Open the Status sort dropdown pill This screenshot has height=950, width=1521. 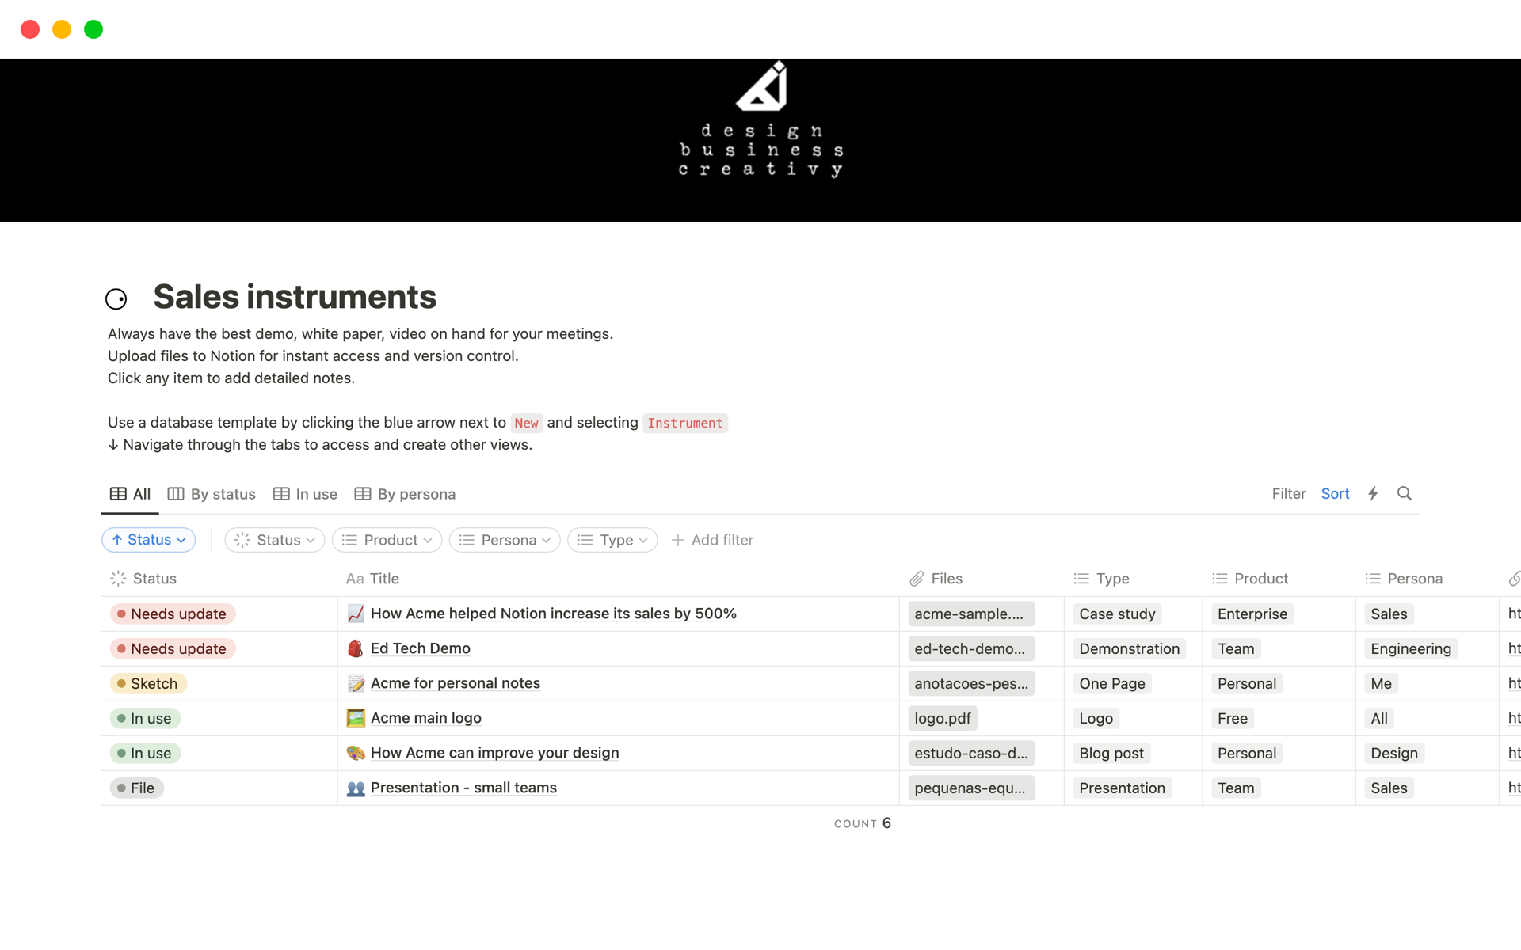point(149,540)
